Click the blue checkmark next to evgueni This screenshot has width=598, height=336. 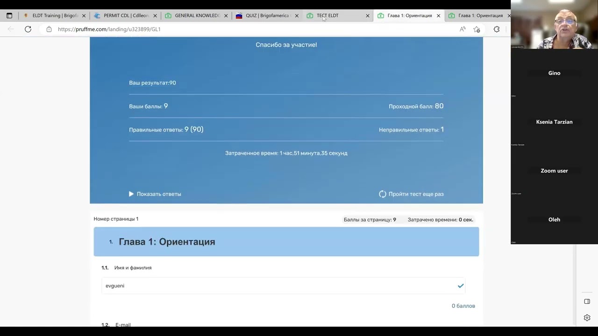coord(461,286)
